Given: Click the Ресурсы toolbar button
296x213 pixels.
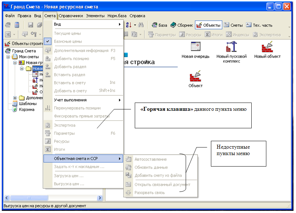Looking at the screenshot, I should click(190, 35).
